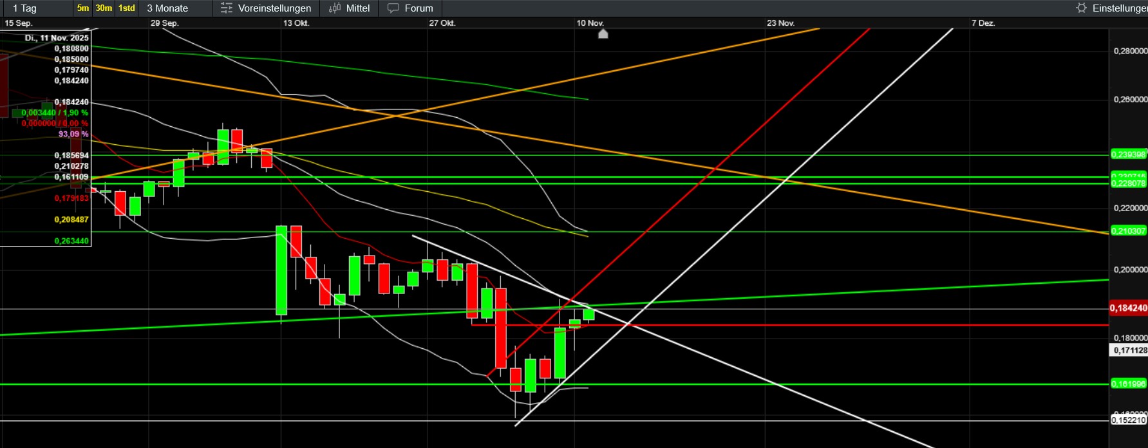Click the 0,185000 value in the info box
Viewport: 1148px width, 448px height.
point(71,59)
